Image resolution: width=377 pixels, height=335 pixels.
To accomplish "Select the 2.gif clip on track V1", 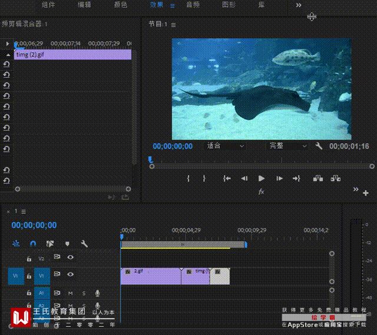I will click(x=151, y=276).
